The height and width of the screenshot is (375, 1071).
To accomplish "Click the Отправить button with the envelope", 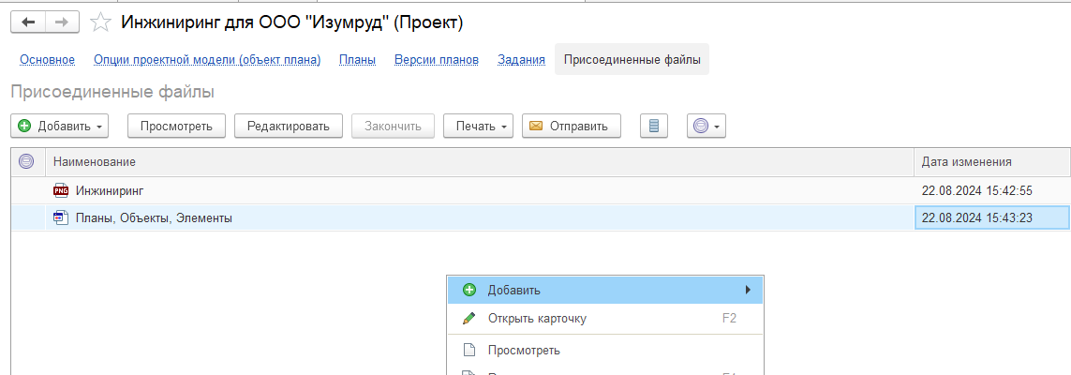I will tap(571, 126).
